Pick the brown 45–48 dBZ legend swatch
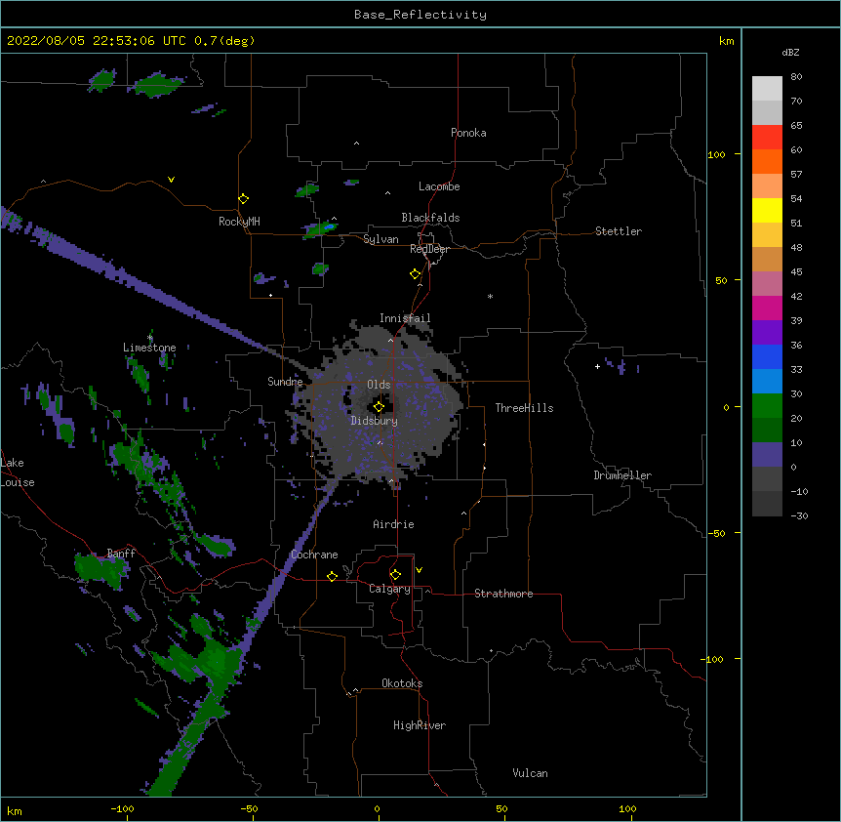Image resolution: width=841 pixels, height=822 pixels. click(767, 259)
